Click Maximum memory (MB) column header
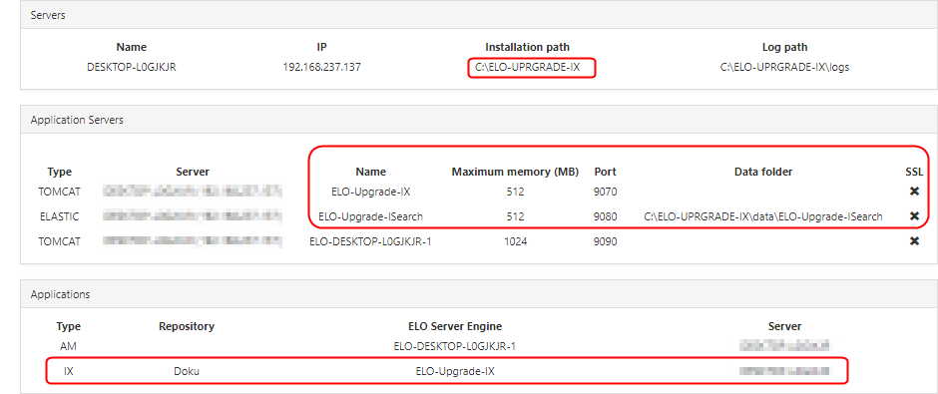The image size is (938, 394). point(515,172)
